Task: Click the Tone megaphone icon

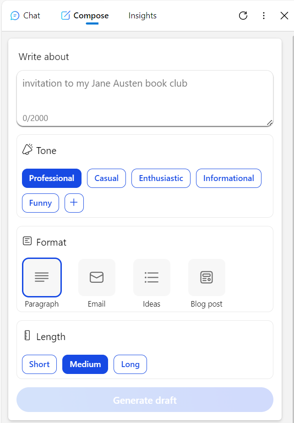Action: [x=27, y=149]
